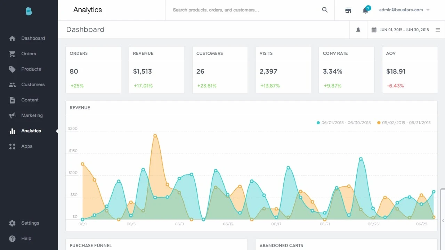
Task: Select the Revenue stat card
Action: (156, 70)
